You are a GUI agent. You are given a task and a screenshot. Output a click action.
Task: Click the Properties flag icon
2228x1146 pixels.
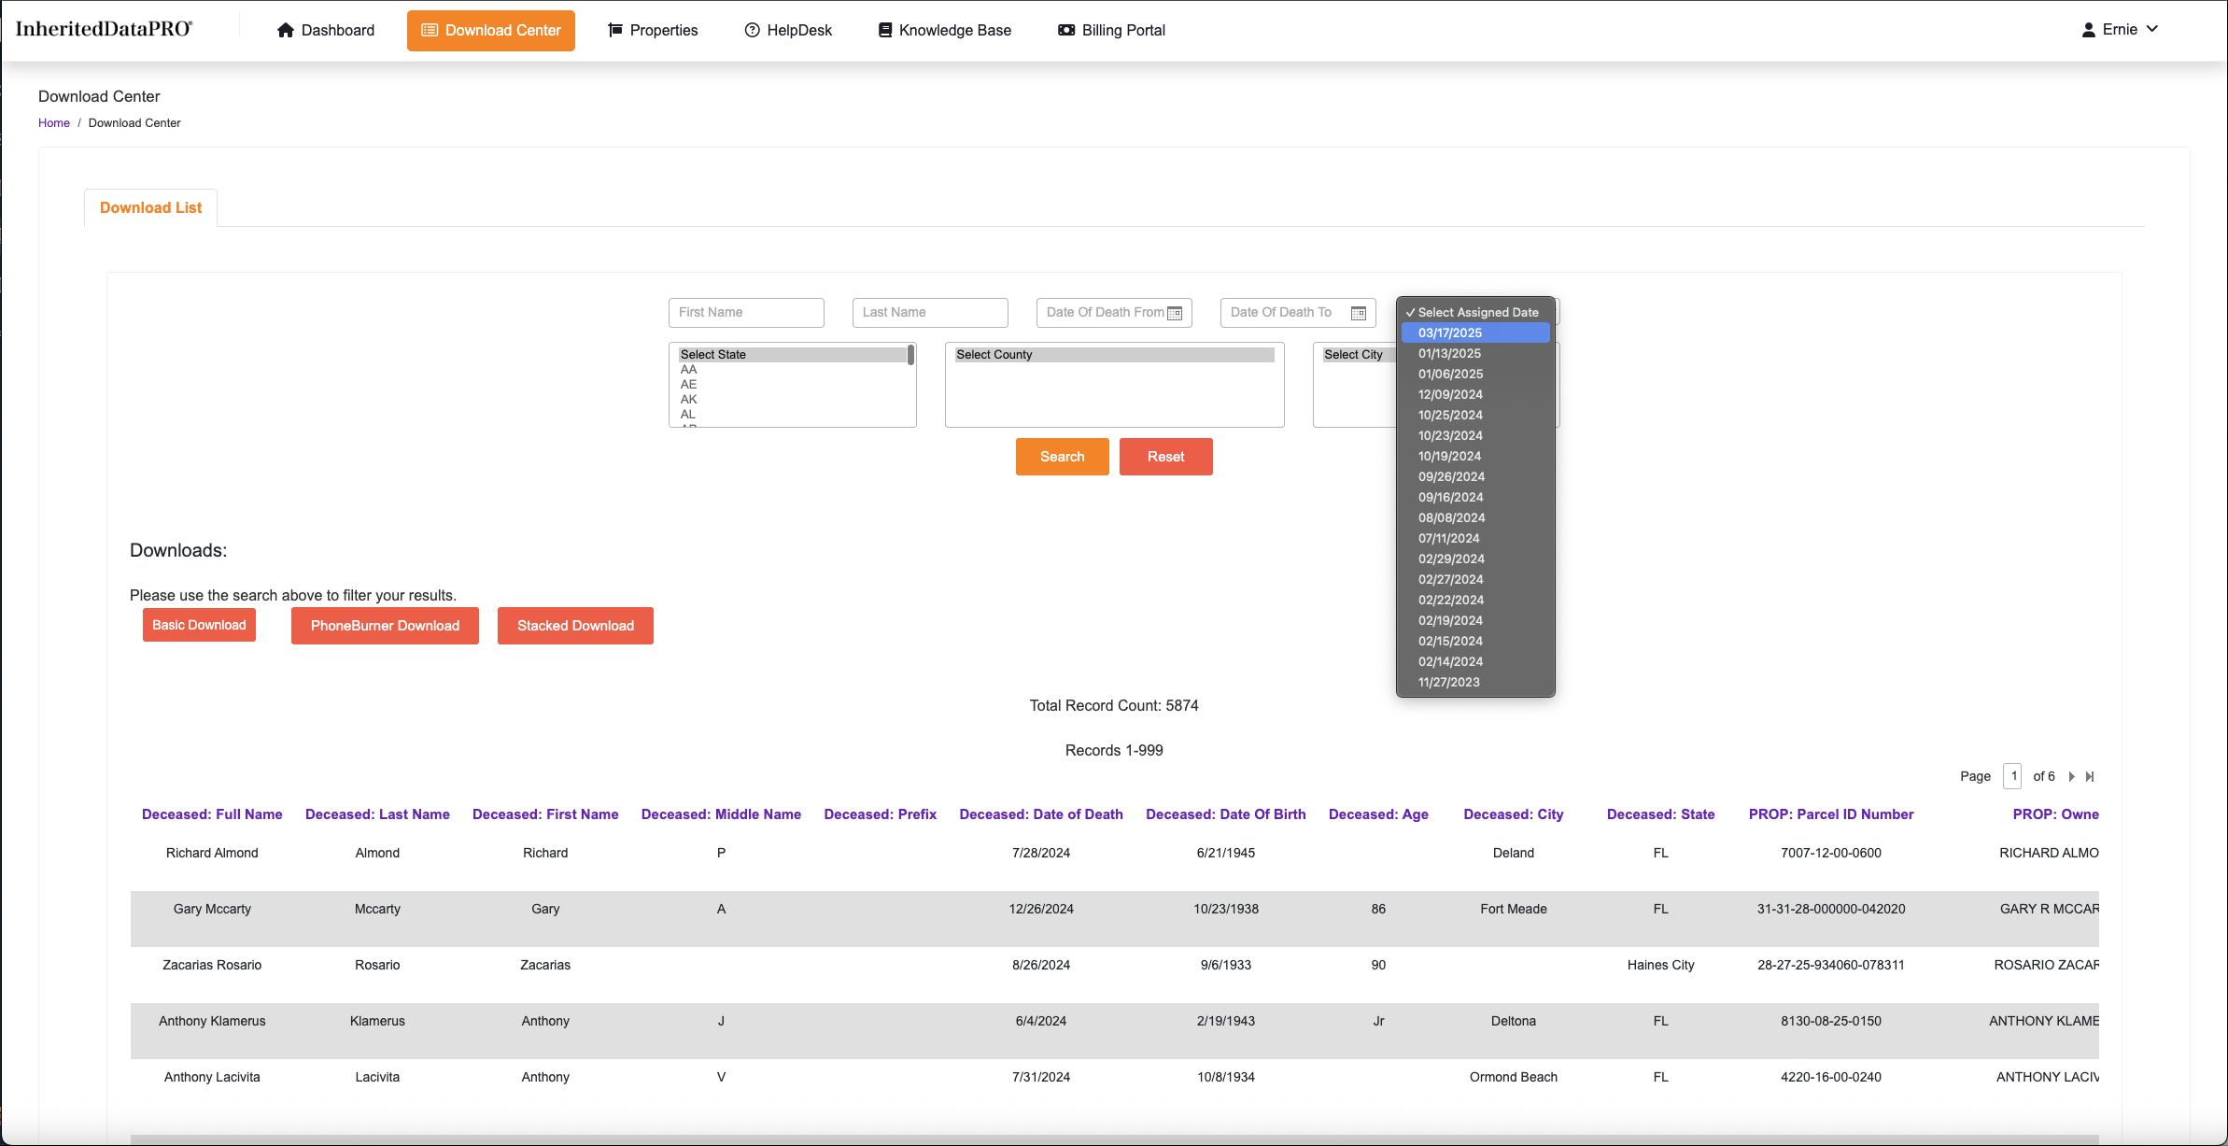[x=615, y=30]
